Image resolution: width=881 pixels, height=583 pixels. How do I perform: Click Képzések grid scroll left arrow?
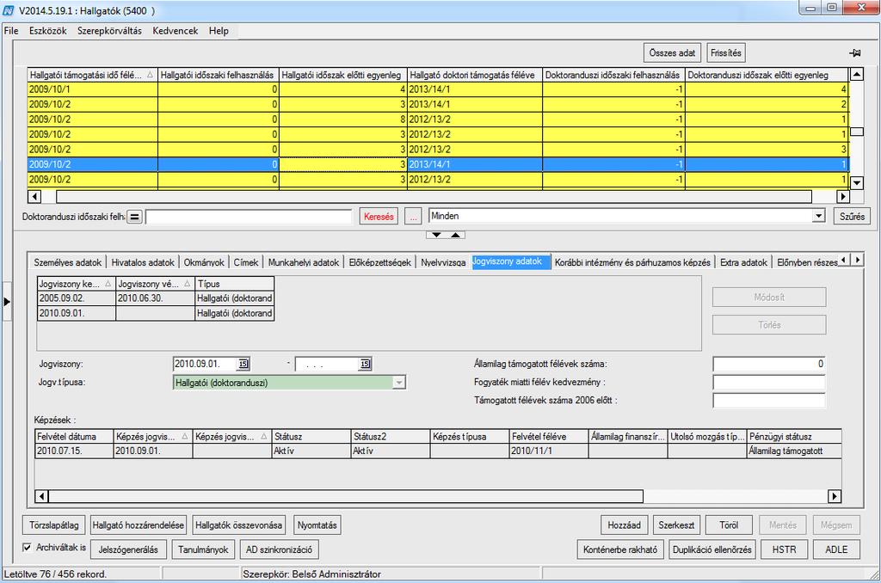41,496
